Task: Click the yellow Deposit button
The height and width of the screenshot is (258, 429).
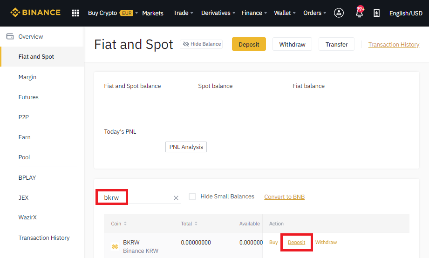Action: 249,44
